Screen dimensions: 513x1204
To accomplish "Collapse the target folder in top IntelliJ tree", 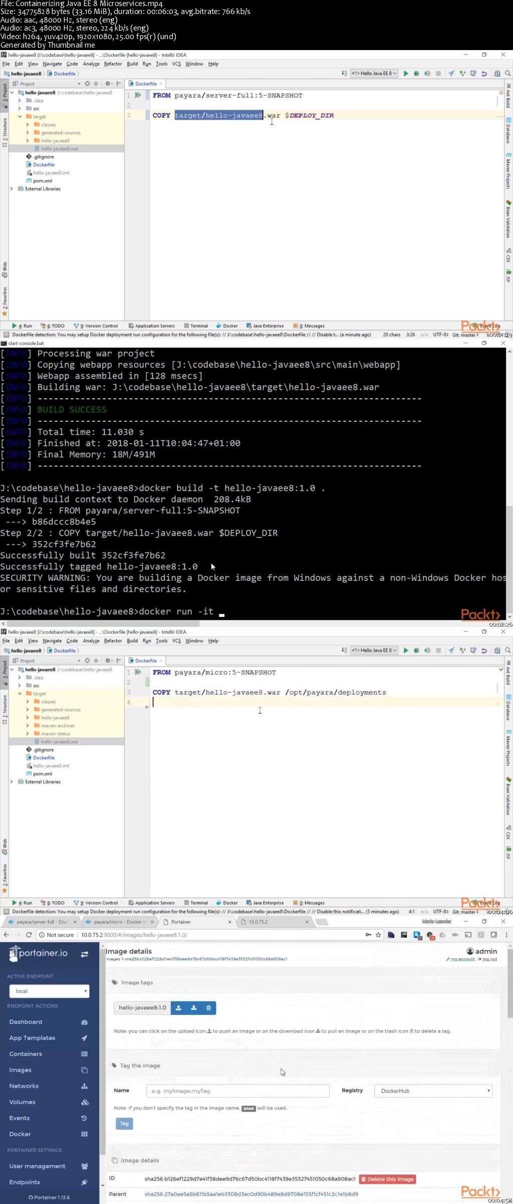I will tap(20, 117).
